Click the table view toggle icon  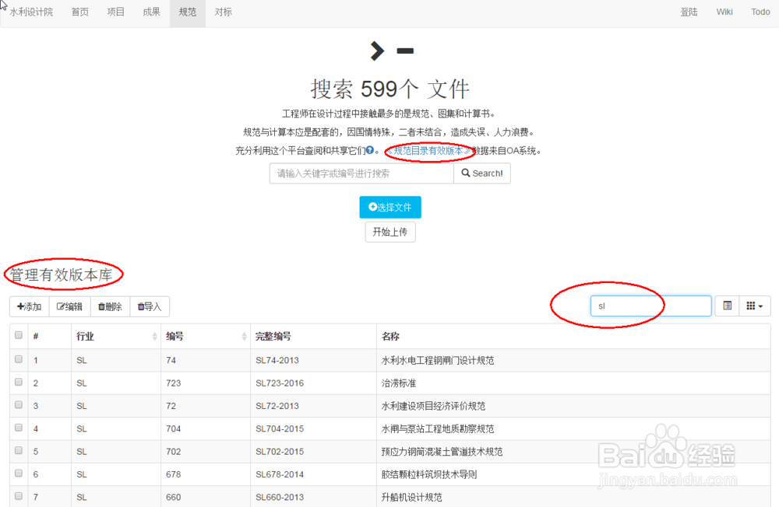(x=726, y=306)
